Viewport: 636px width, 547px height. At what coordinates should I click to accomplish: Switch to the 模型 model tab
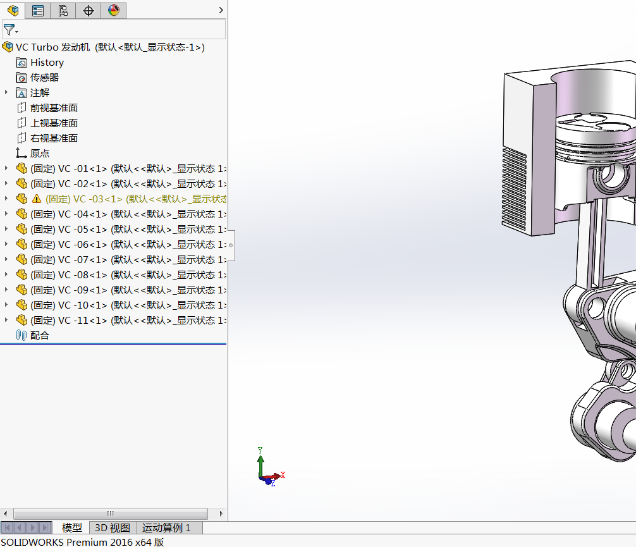tap(72, 527)
